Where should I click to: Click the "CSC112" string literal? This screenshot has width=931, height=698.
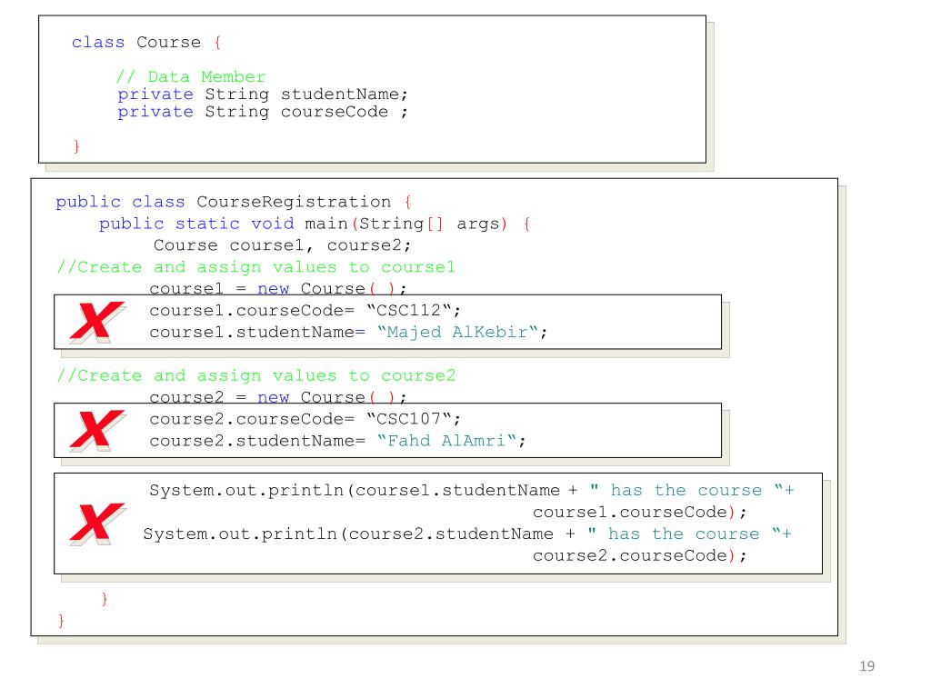(x=409, y=310)
